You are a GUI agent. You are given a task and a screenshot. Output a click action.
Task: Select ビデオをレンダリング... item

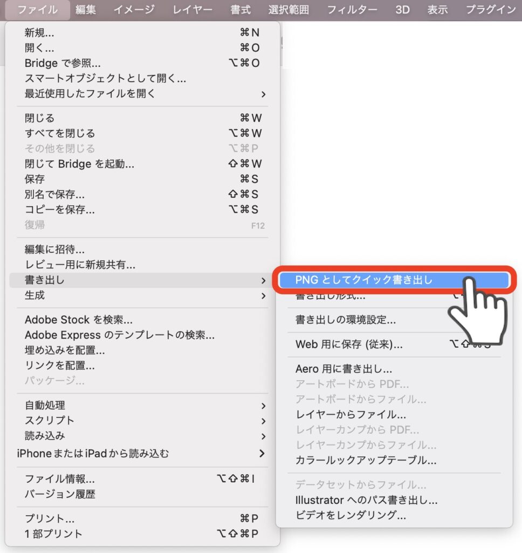pos(351,515)
